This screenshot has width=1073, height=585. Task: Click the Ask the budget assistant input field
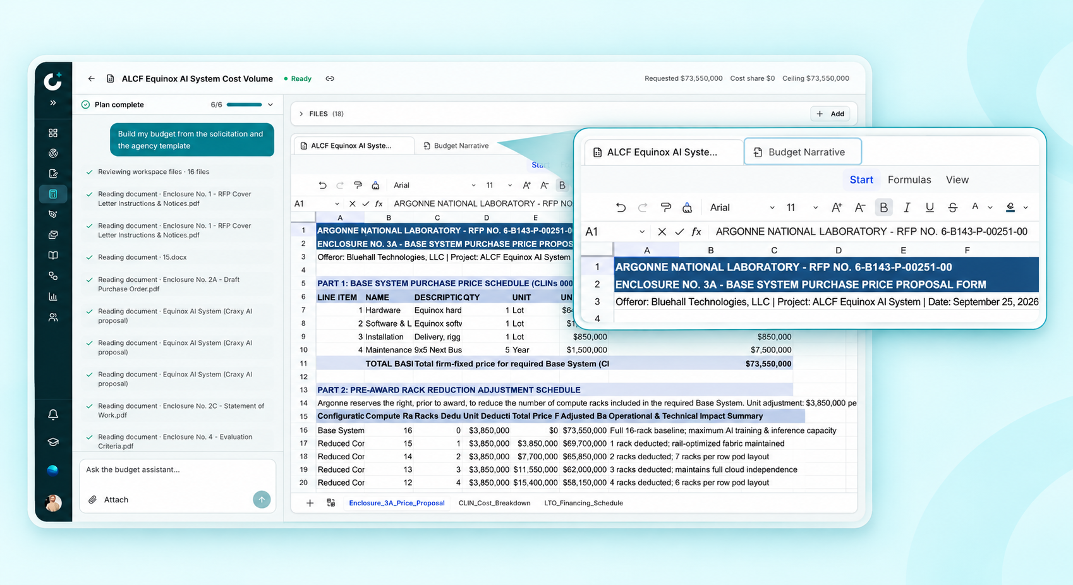coord(177,470)
